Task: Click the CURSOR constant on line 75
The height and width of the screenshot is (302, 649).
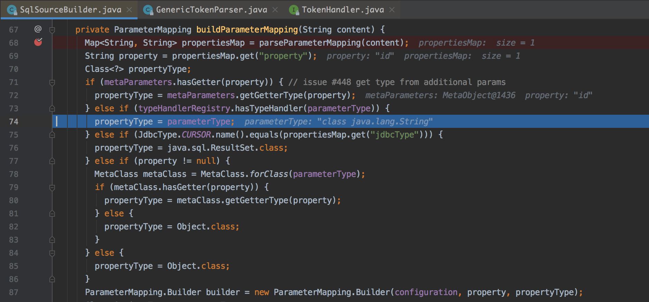Action: pyautogui.click(x=196, y=135)
